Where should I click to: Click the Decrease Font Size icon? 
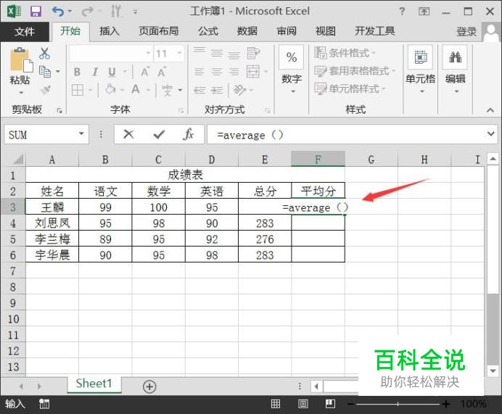pyautogui.click(x=162, y=72)
